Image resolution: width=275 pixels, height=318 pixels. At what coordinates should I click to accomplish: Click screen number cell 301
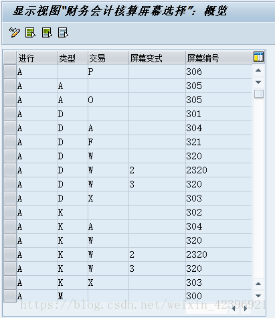(x=219, y=114)
